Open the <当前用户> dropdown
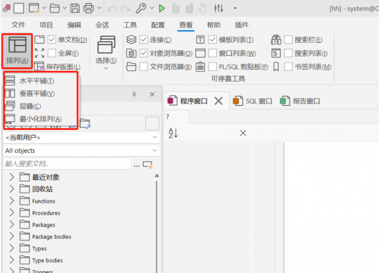379x273 pixels. [x=81, y=137]
